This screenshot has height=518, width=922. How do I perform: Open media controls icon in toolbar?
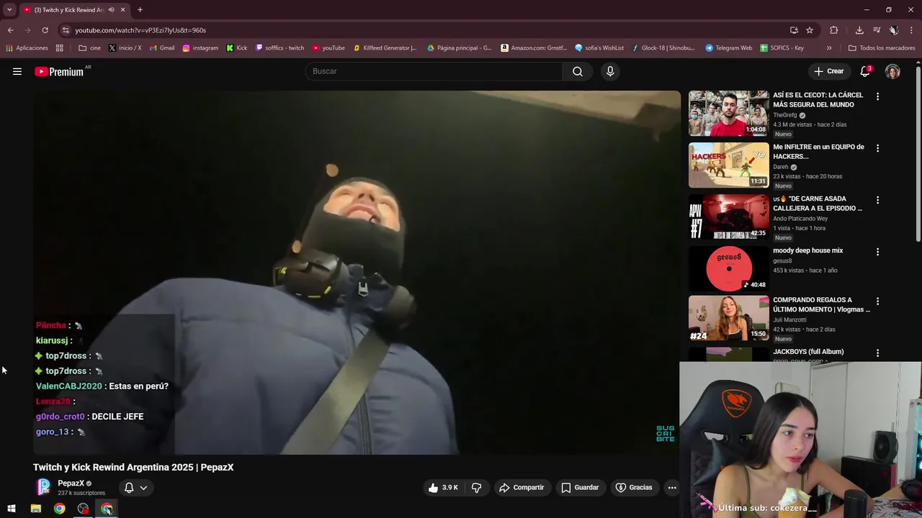tap(877, 30)
